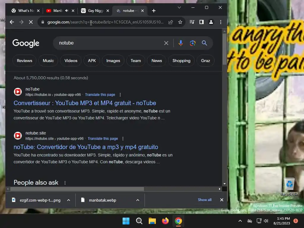Filter results by APK

point(92,61)
